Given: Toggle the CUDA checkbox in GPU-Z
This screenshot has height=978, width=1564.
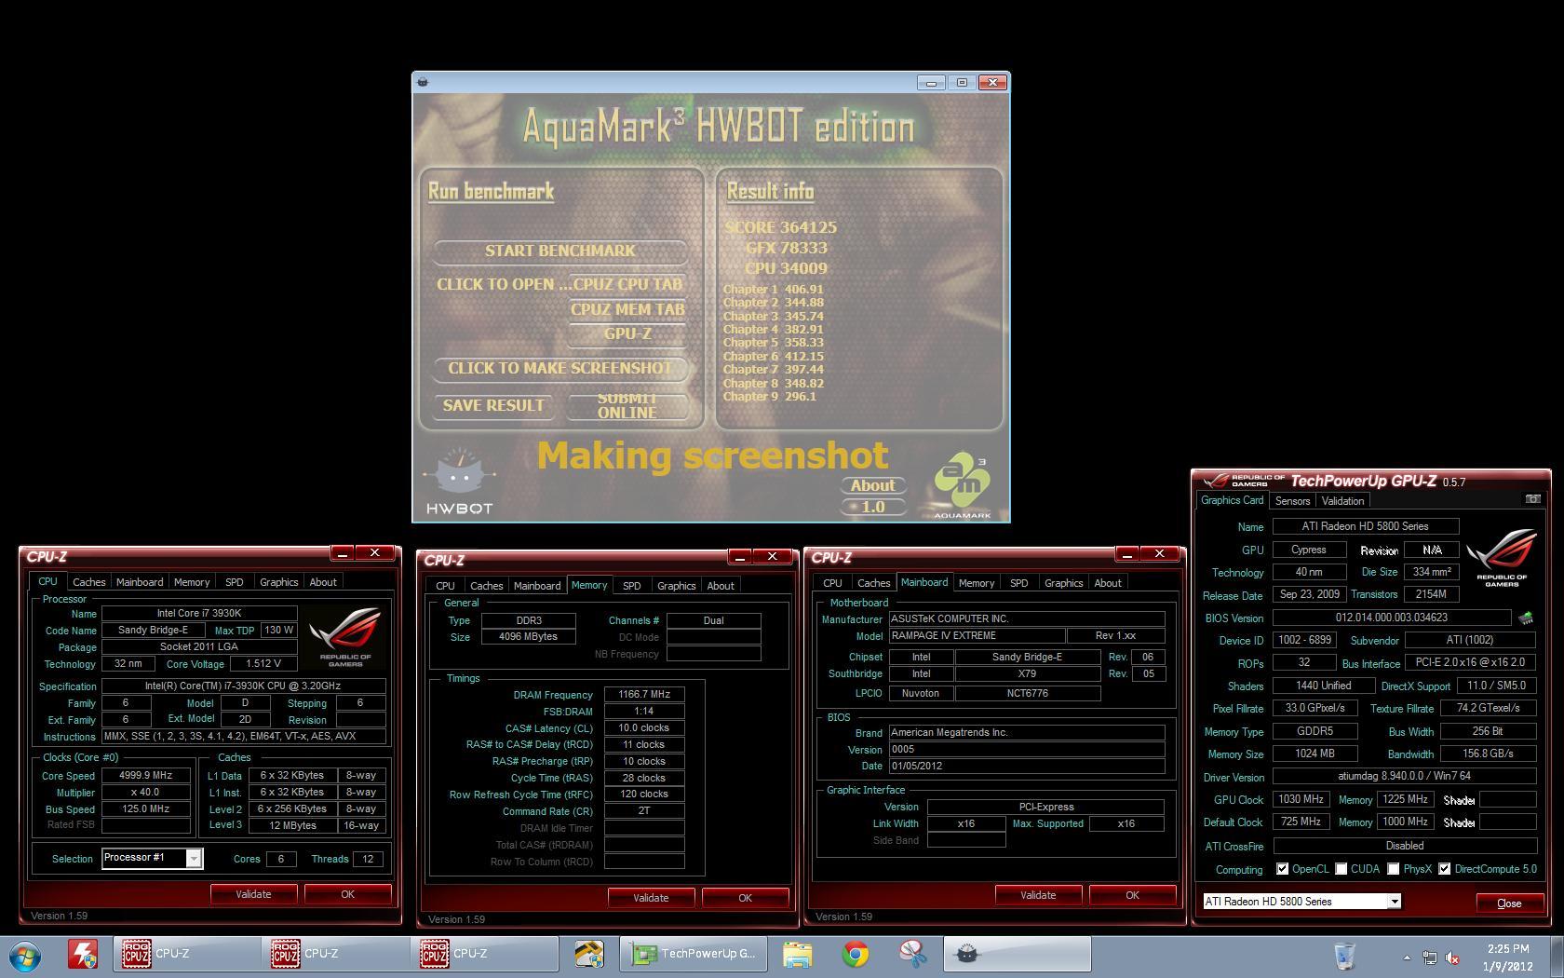Looking at the screenshot, I should (x=1342, y=869).
